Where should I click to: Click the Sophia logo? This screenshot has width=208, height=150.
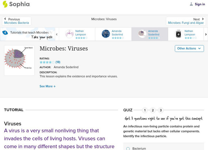[x=16, y=4]
